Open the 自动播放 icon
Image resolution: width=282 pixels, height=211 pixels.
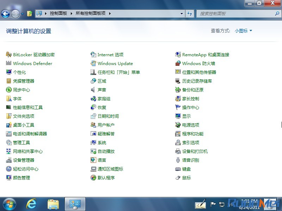coord(93,151)
